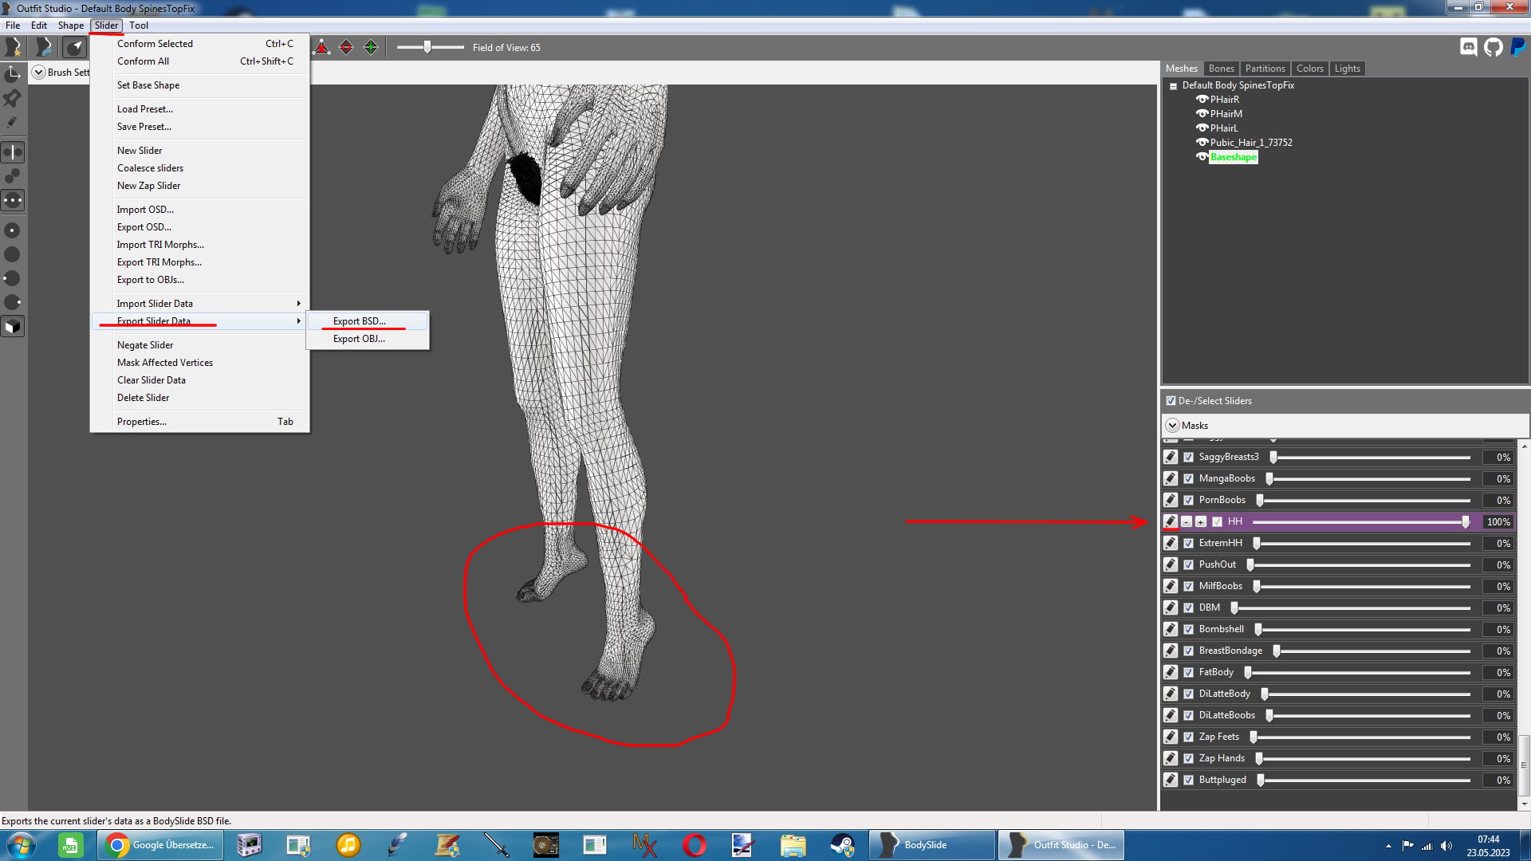Open the PayPal donate icon
This screenshot has height=861, width=1531.
pos(1518,47)
